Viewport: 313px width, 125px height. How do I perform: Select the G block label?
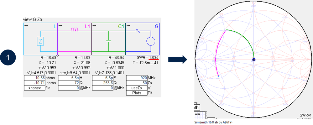coord(157,26)
